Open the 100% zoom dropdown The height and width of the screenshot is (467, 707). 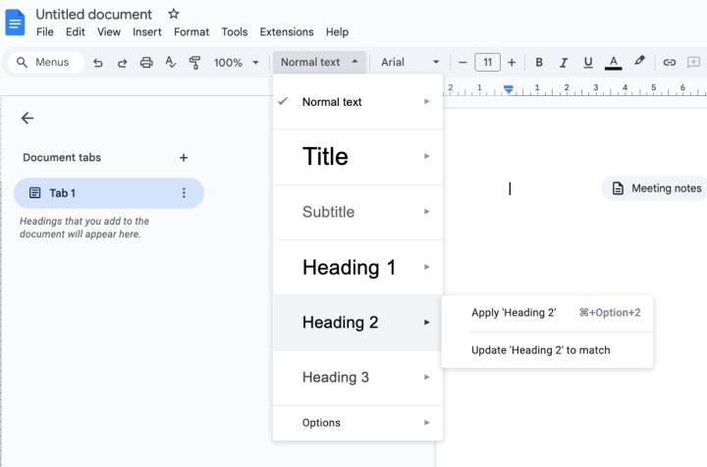pos(236,62)
